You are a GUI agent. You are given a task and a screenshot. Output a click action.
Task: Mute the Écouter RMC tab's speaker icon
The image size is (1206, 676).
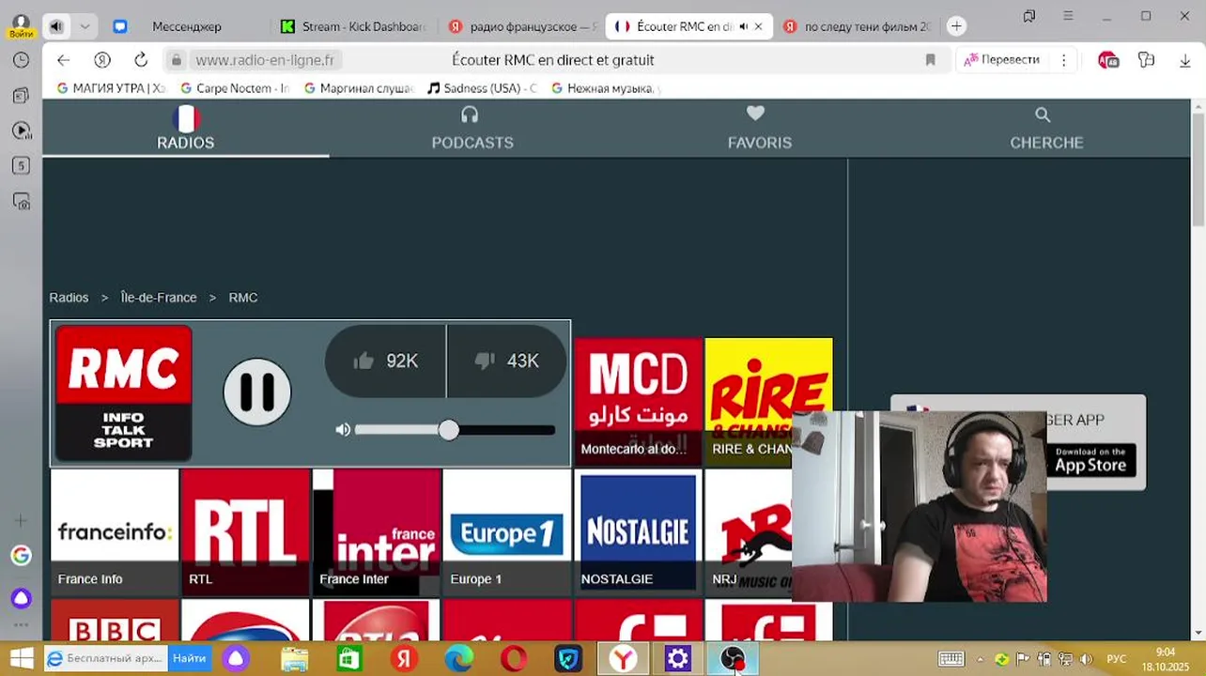(x=744, y=26)
